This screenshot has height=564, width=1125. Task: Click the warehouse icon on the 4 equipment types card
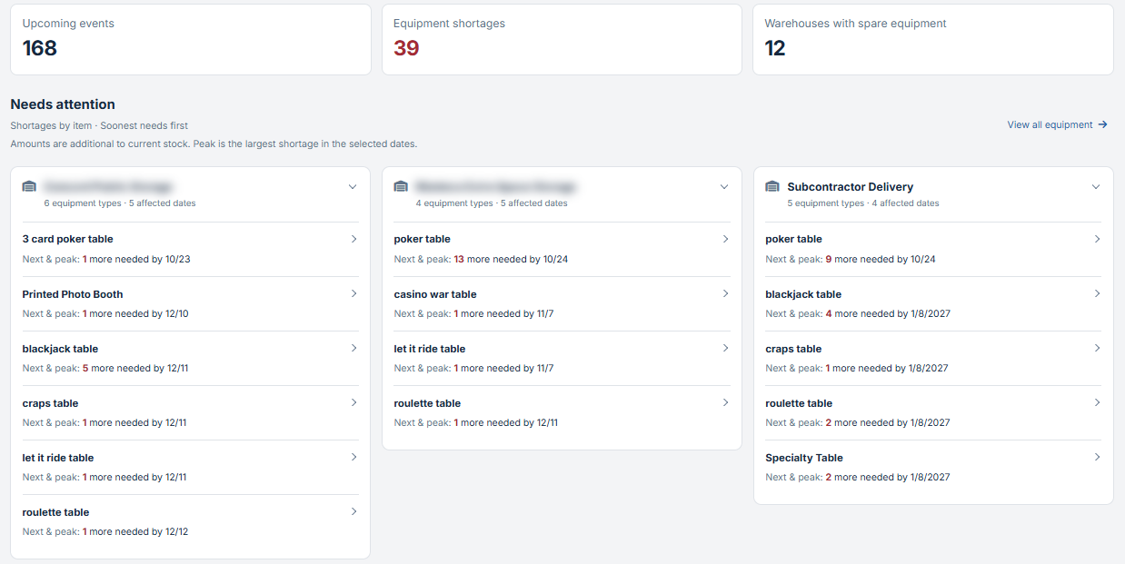pyautogui.click(x=401, y=187)
